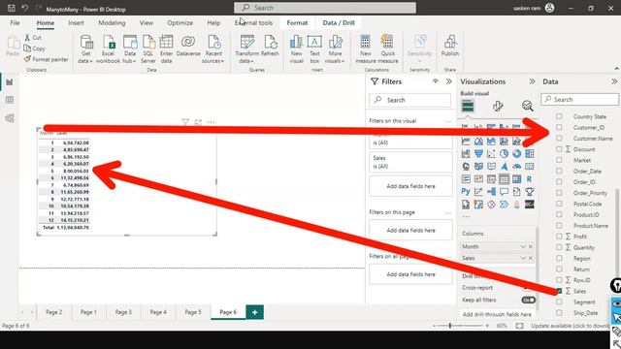Check the Profit field
621x349 pixels.
(559, 237)
